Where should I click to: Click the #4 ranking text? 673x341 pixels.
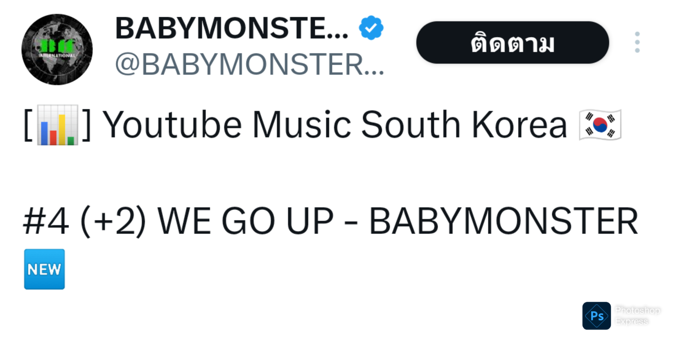[46, 221]
